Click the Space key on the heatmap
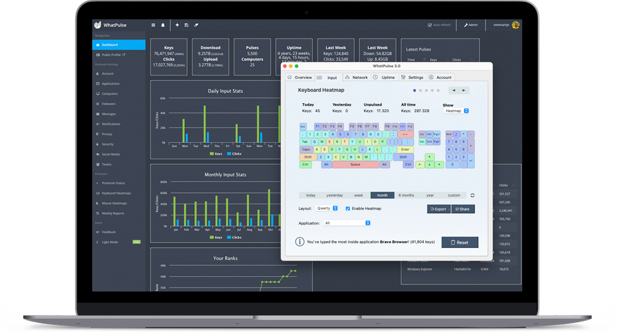The height and width of the screenshot is (334, 618). (x=355, y=165)
